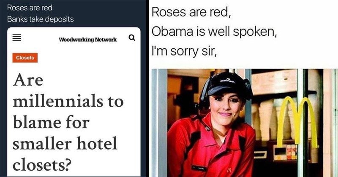Click 'Roses are red,' in right meme
Image resolution: width=338 pixels, height=177 pixels.
[191, 12]
